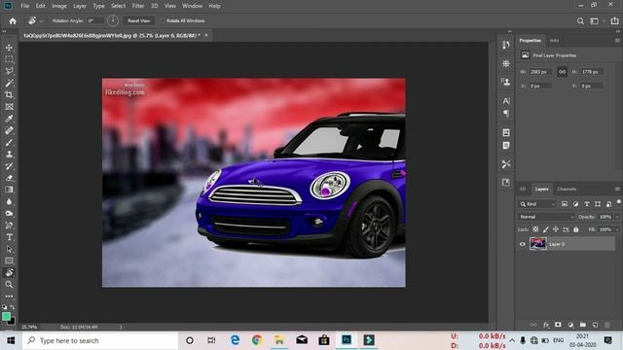The height and width of the screenshot is (350, 623).
Task: Select the Horizontal Type tool
Action: click(9, 237)
